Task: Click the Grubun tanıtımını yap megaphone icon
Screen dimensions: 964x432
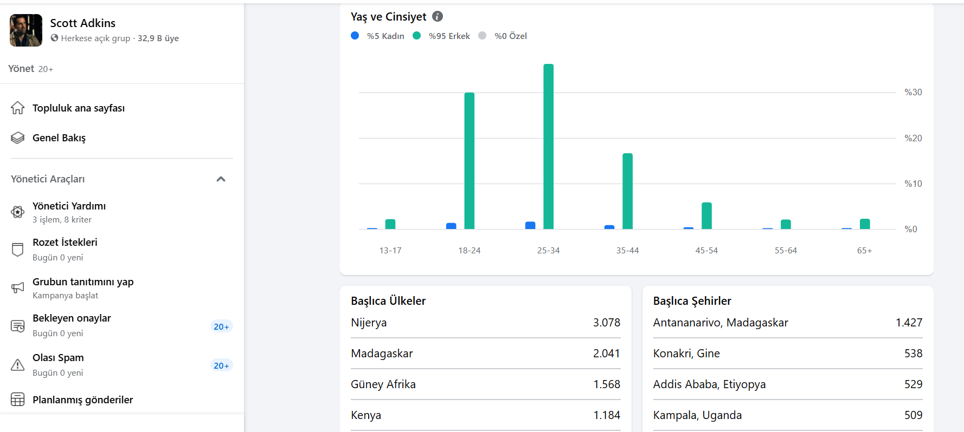Action: (x=18, y=287)
